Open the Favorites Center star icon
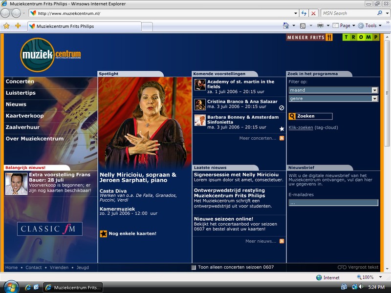This screenshot has width=391, height=293. tap(6, 26)
